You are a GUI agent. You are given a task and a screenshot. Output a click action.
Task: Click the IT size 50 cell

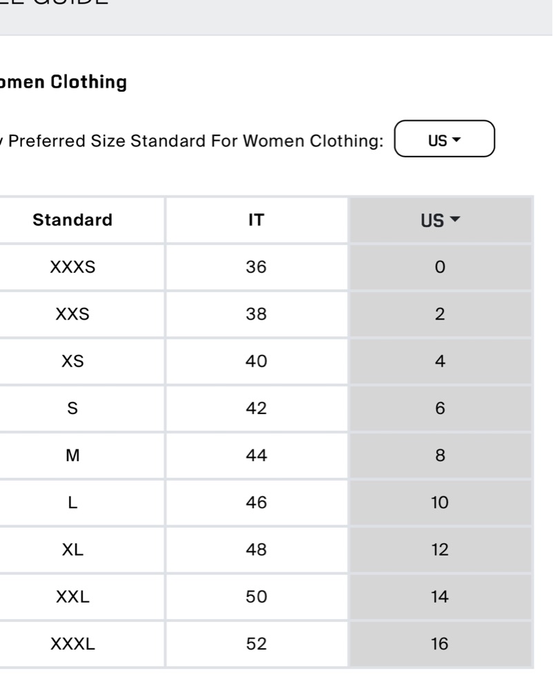[x=256, y=596]
